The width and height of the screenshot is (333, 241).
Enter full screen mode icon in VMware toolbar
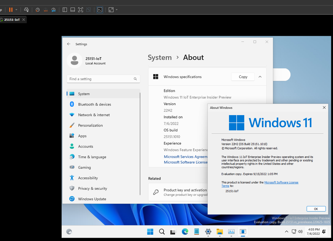point(81,10)
